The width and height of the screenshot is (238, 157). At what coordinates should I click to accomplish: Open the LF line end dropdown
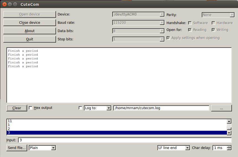click(x=174, y=148)
